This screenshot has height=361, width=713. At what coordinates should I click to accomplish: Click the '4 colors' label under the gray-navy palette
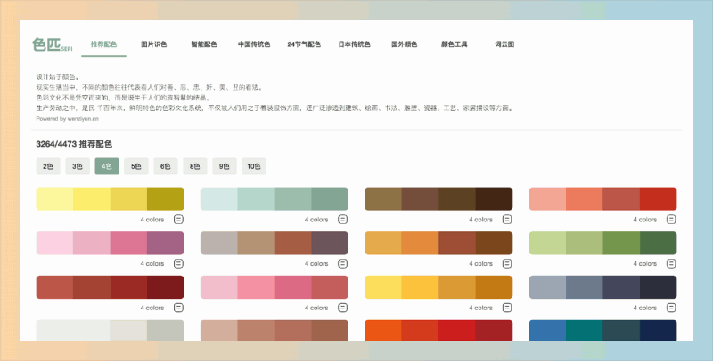[x=644, y=308]
